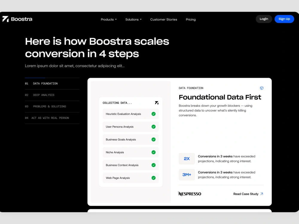Click the Boostra logo icon in header
Viewport: 299px width, 224px height.
pos(5,19)
